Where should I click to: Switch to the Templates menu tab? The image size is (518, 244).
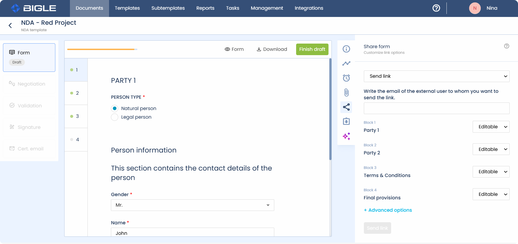127,8
